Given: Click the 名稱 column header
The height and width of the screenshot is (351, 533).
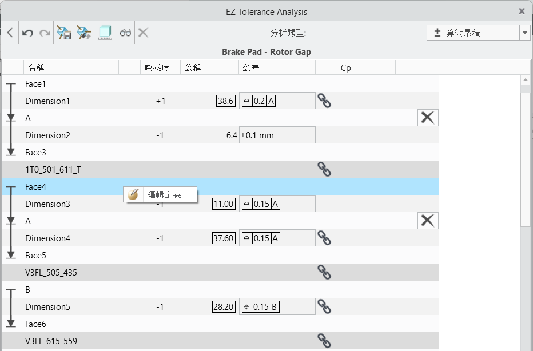Looking at the screenshot, I should pyautogui.click(x=71, y=67).
